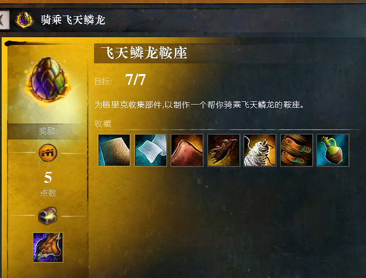Select the white cloth collection item
The height and width of the screenshot is (278, 366).
151,150
